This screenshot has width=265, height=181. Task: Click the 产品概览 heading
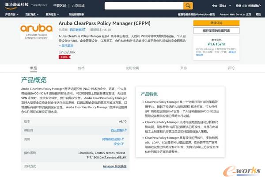[34, 80]
